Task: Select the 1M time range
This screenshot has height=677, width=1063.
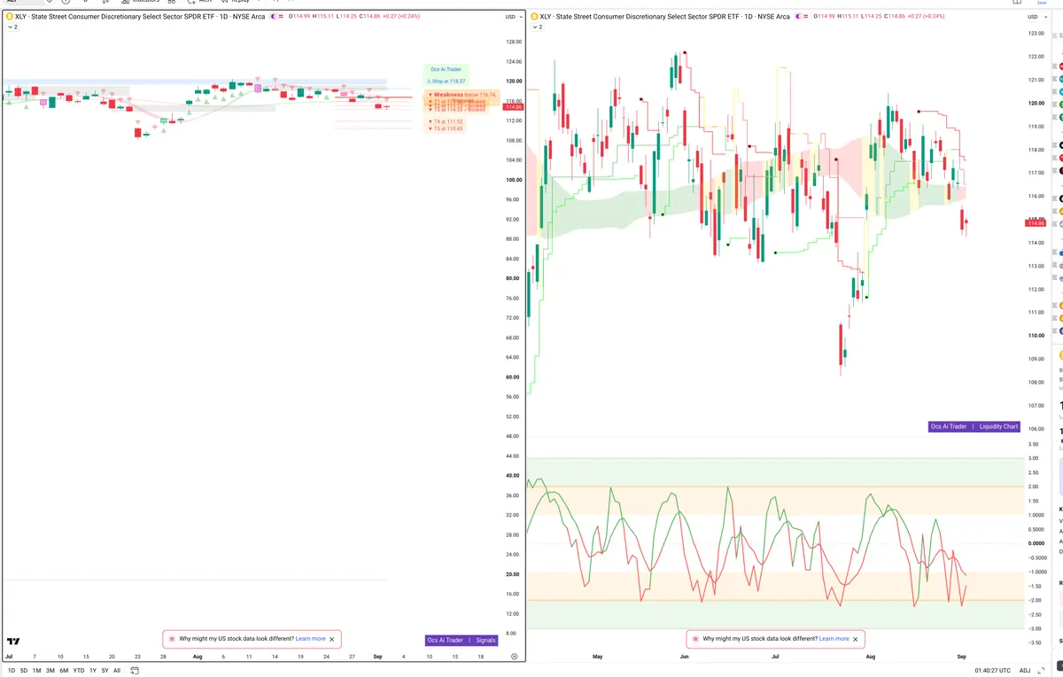Action: tap(37, 671)
